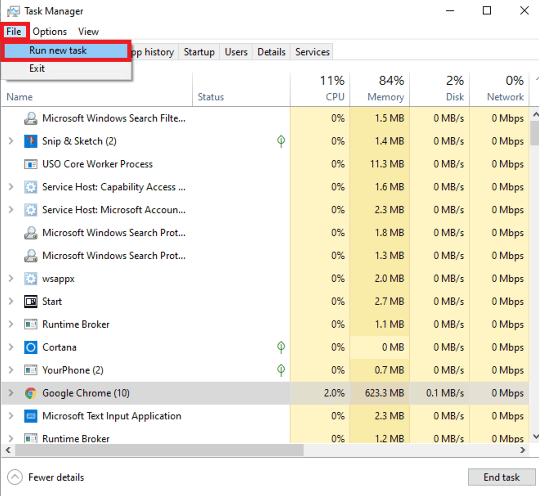The image size is (539, 496).
Task: Click the YourPhone process icon
Action: (x=31, y=370)
